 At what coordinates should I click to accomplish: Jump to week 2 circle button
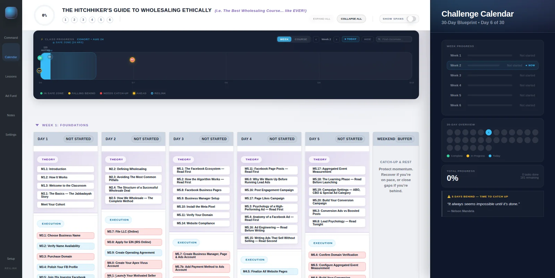(x=74, y=20)
